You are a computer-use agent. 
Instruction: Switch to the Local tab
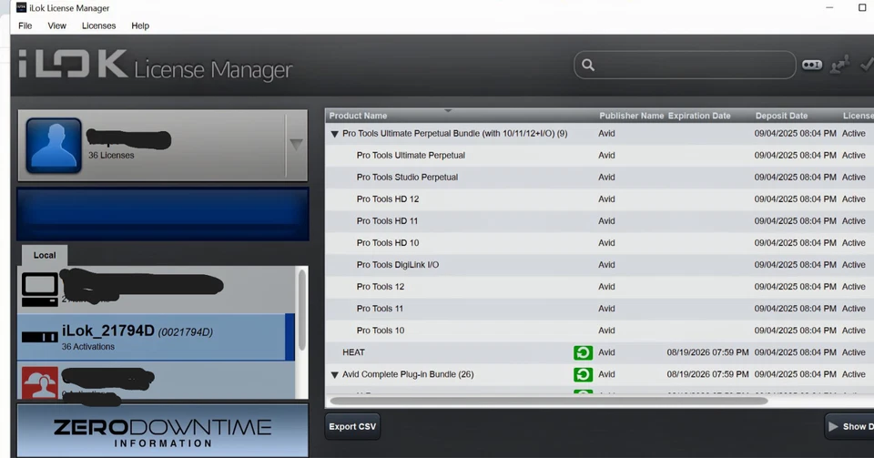click(45, 255)
